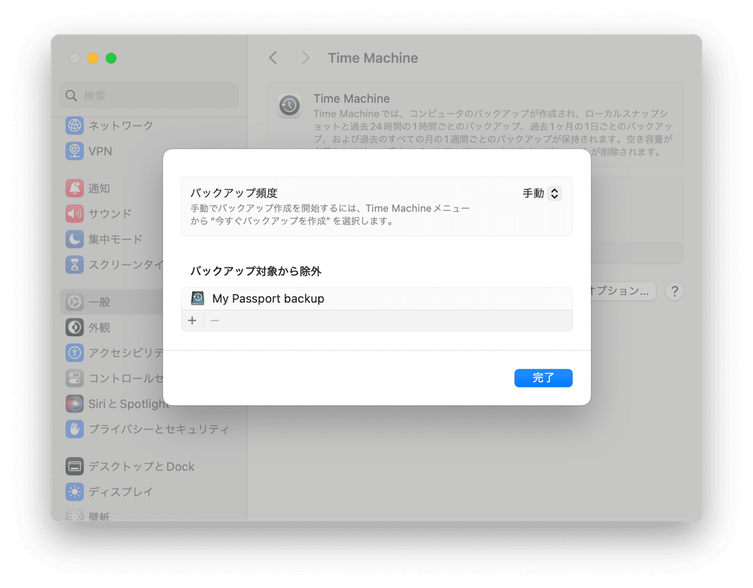The width and height of the screenshot is (753, 588).
Task: Add an exclusion with the plus button
Action: pos(192,321)
